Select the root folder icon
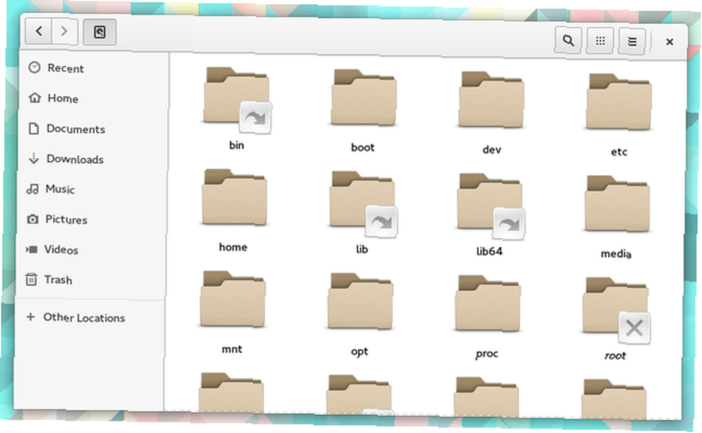Screen dimensions: 702x433 pyautogui.click(x=615, y=306)
